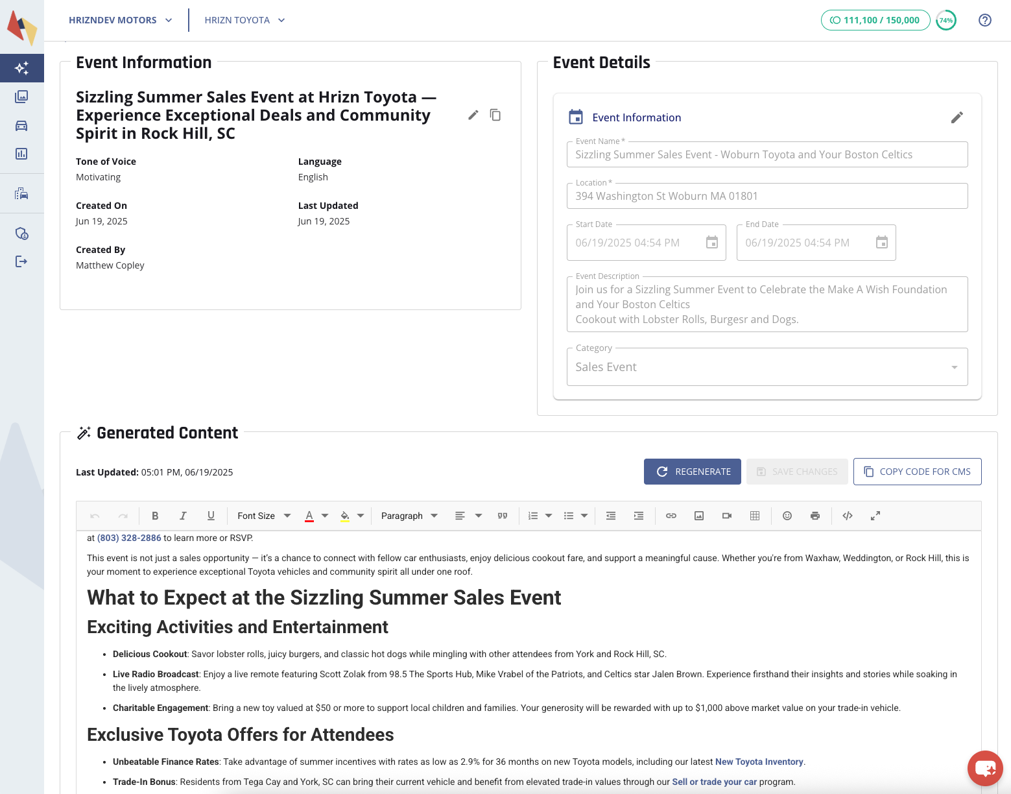Click the bullet list icon
This screenshot has width=1011, height=794.
(569, 516)
